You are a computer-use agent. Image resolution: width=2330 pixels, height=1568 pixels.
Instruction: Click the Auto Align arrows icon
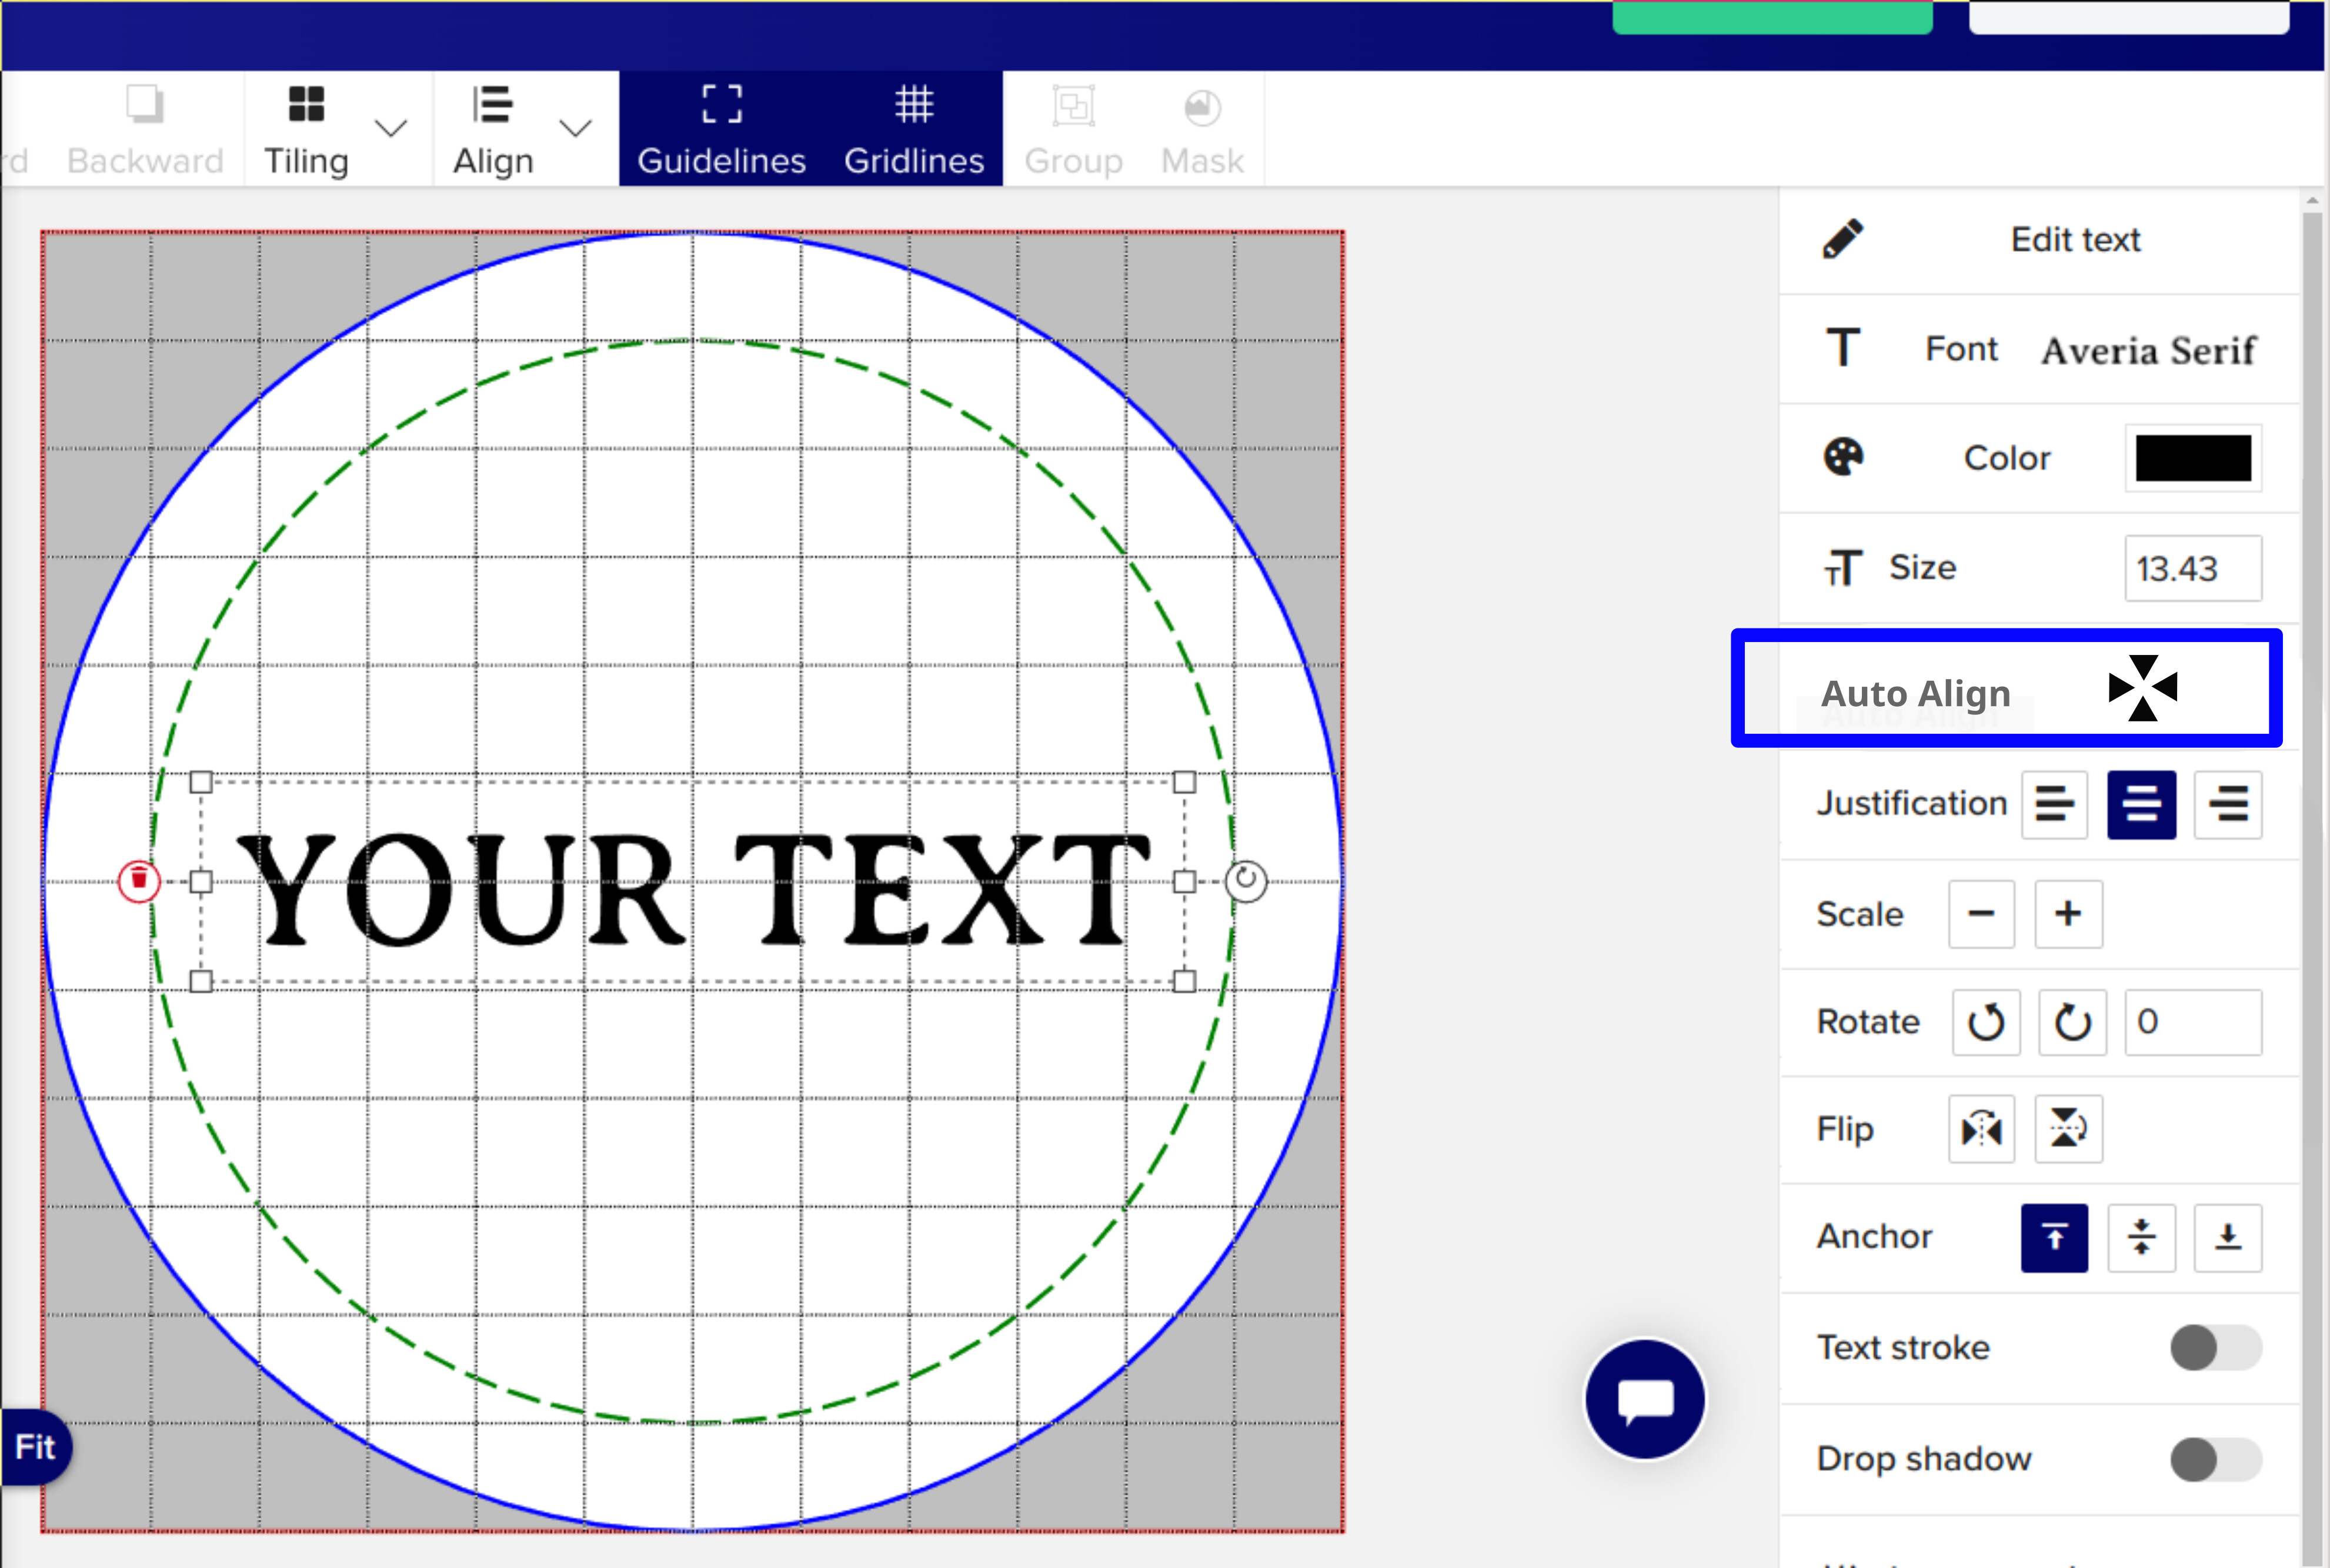pyautogui.click(x=2142, y=688)
